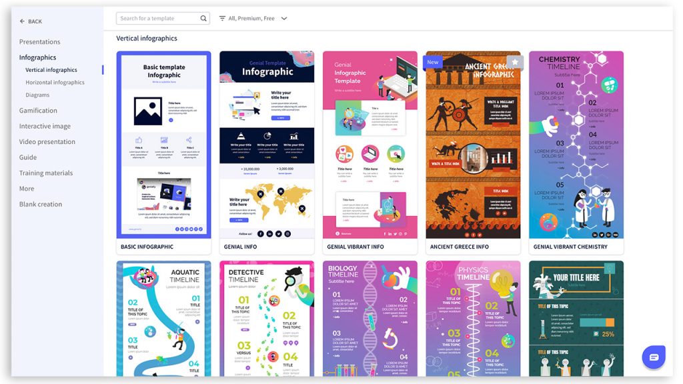Click the filter lines icon
This screenshot has height=384, width=683.
pos(222,18)
